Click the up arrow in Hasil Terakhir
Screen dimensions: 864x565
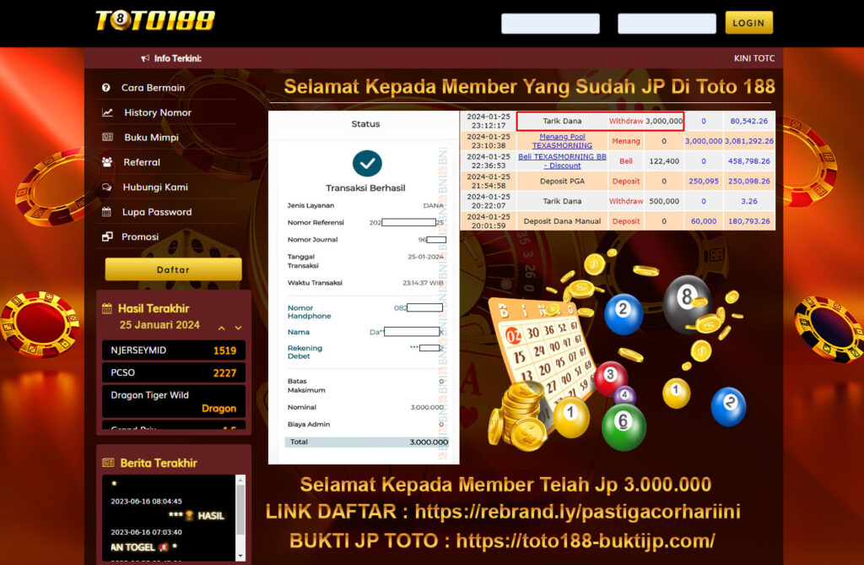[x=222, y=328]
